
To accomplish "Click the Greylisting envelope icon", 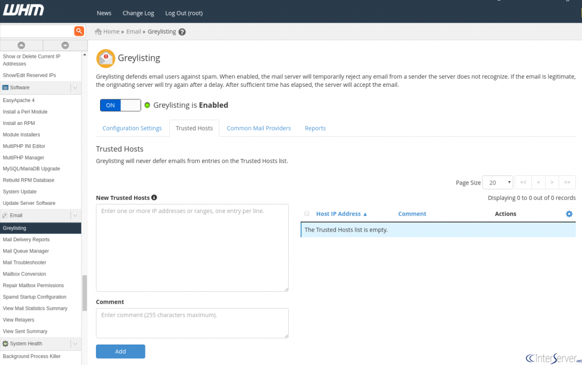I will (105, 58).
